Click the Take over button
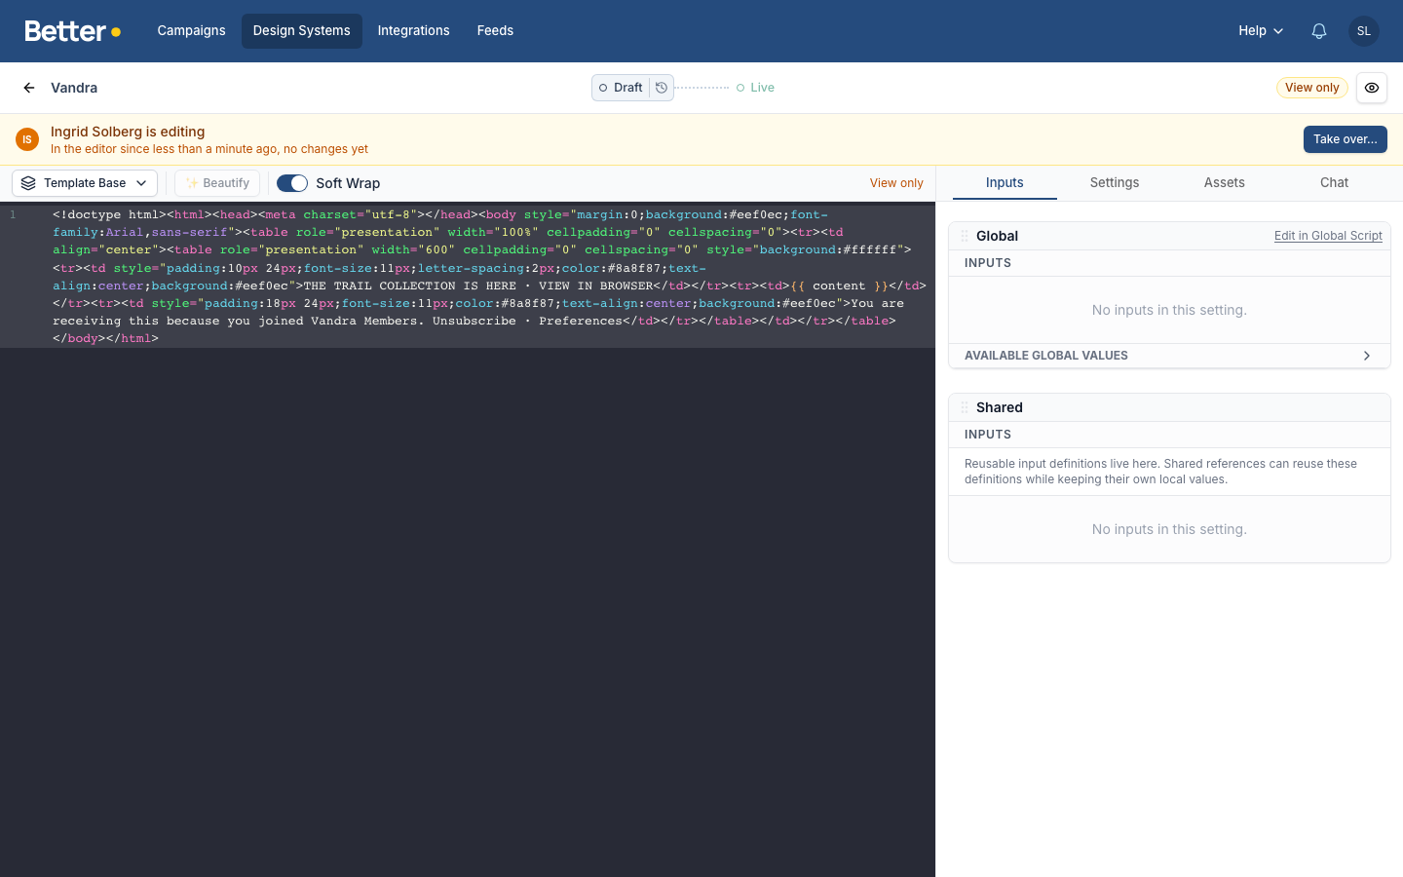This screenshot has height=877, width=1403. [x=1345, y=139]
